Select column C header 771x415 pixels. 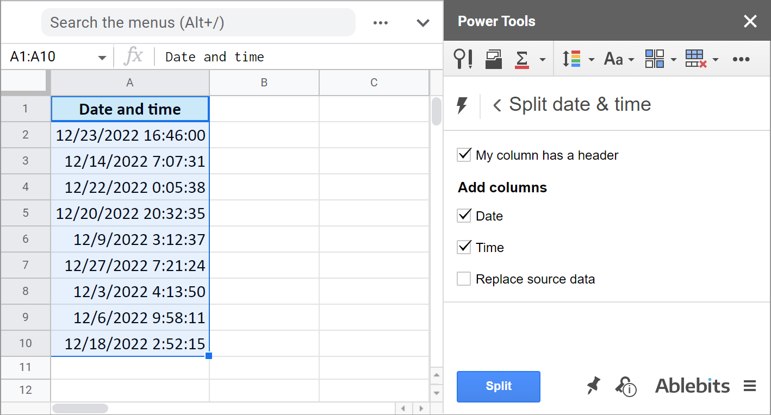(x=374, y=83)
